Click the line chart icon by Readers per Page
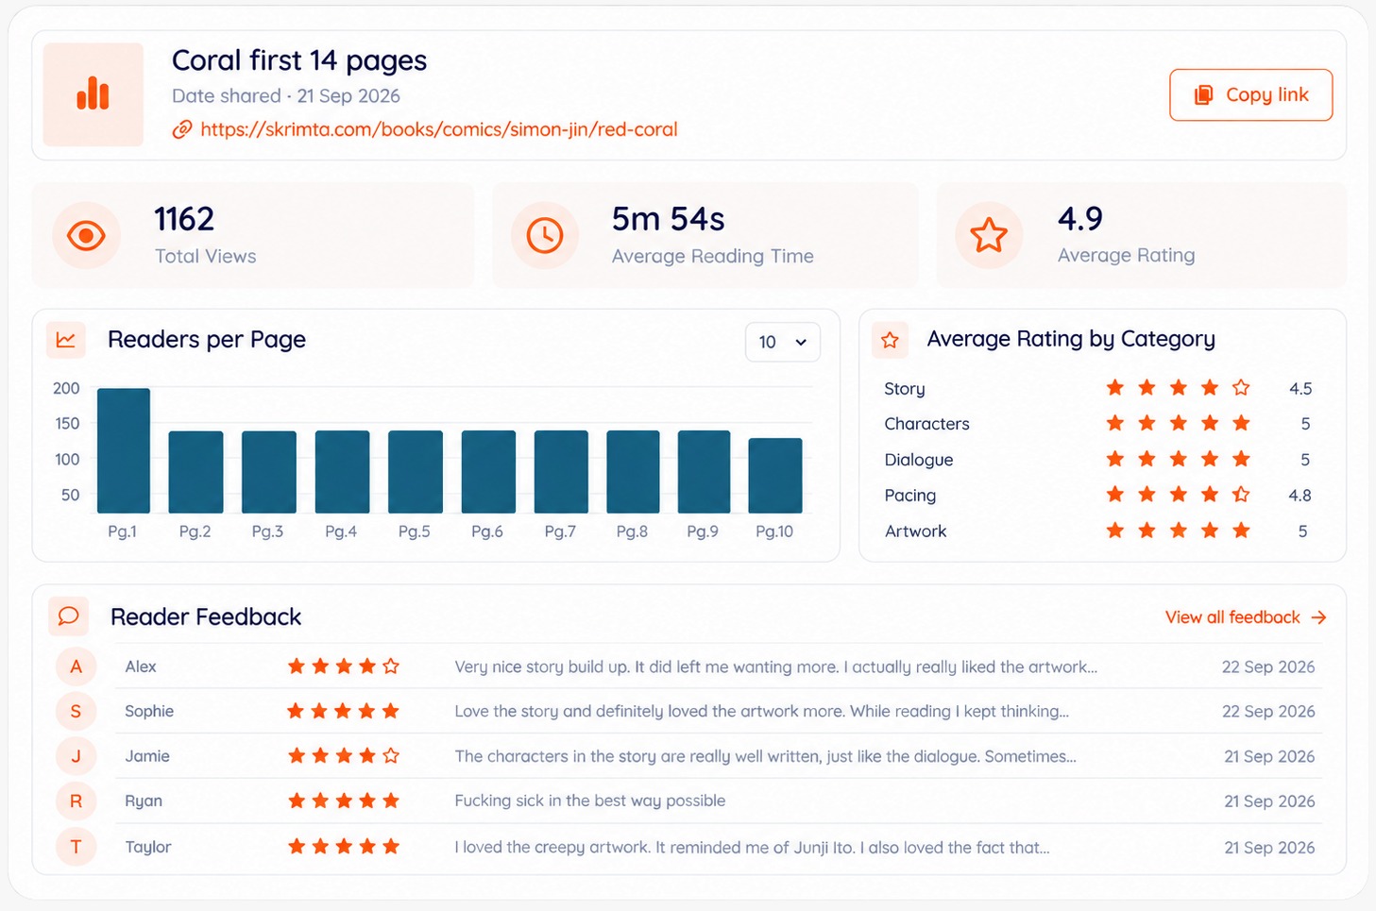The height and width of the screenshot is (911, 1376). pyautogui.click(x=66, y=340)
